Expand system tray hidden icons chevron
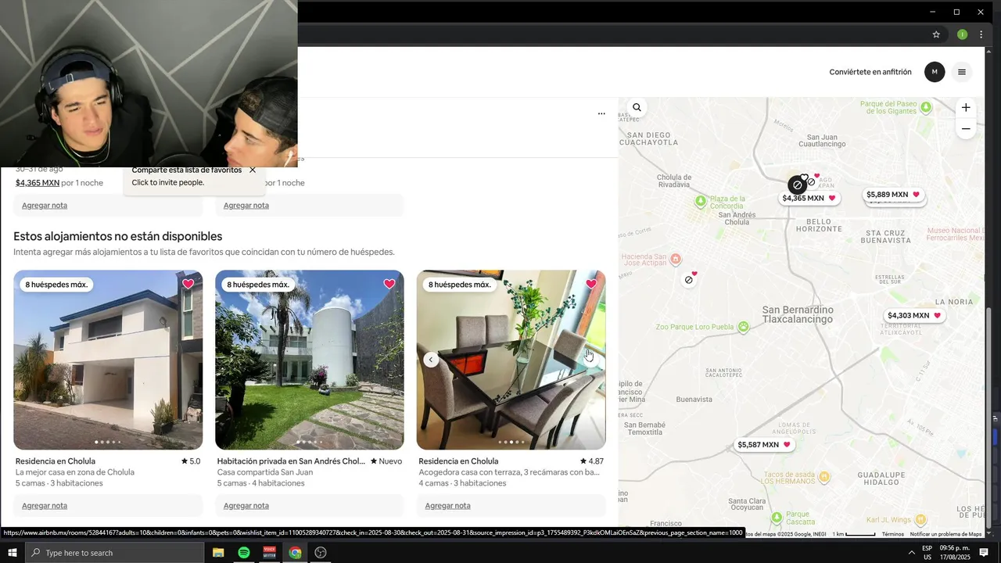 tap(911, 553)
